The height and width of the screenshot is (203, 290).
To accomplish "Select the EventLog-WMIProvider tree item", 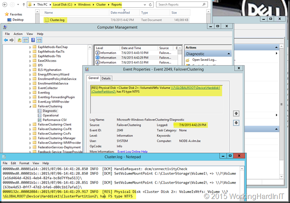I will (x=54, y=102).
